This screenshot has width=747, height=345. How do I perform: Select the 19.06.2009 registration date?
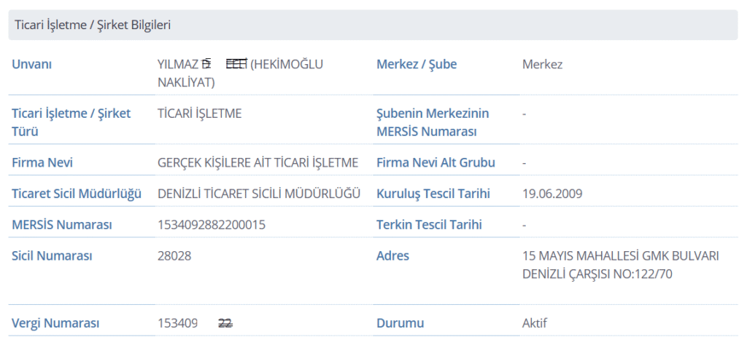pos(552,194)
